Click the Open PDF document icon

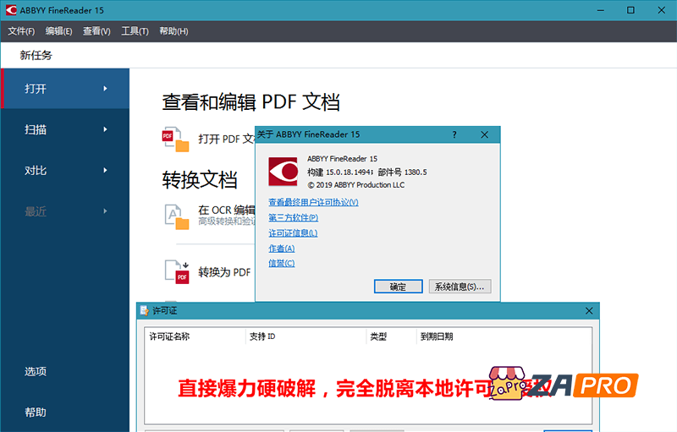(x=176, y=139)
